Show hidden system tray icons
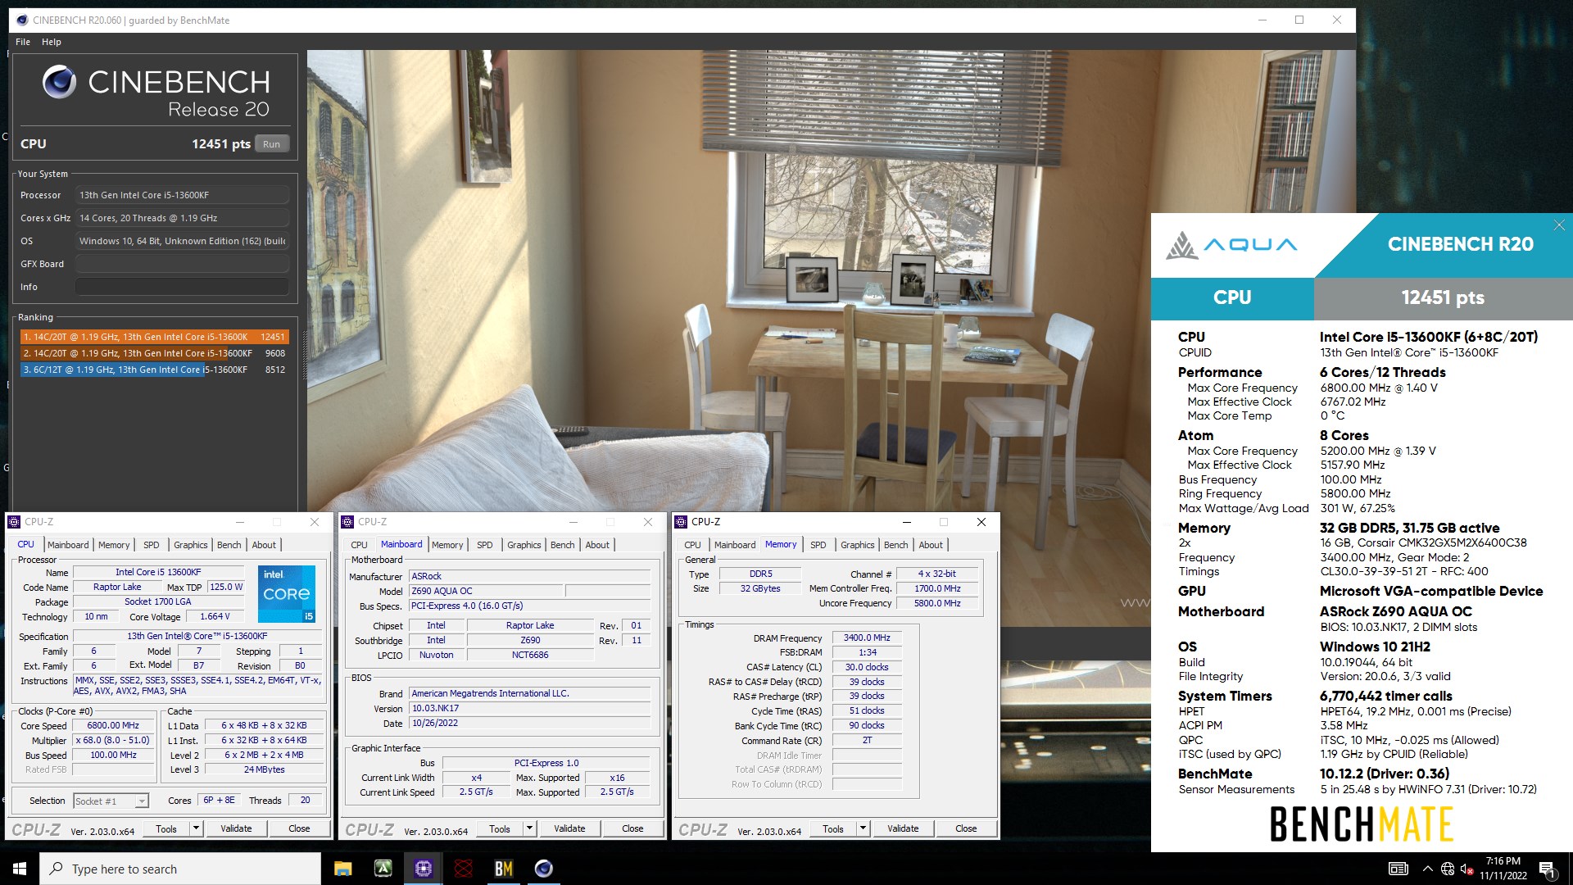The height and width of the screenshot is (885, 1573). [x=1427, y=869]
